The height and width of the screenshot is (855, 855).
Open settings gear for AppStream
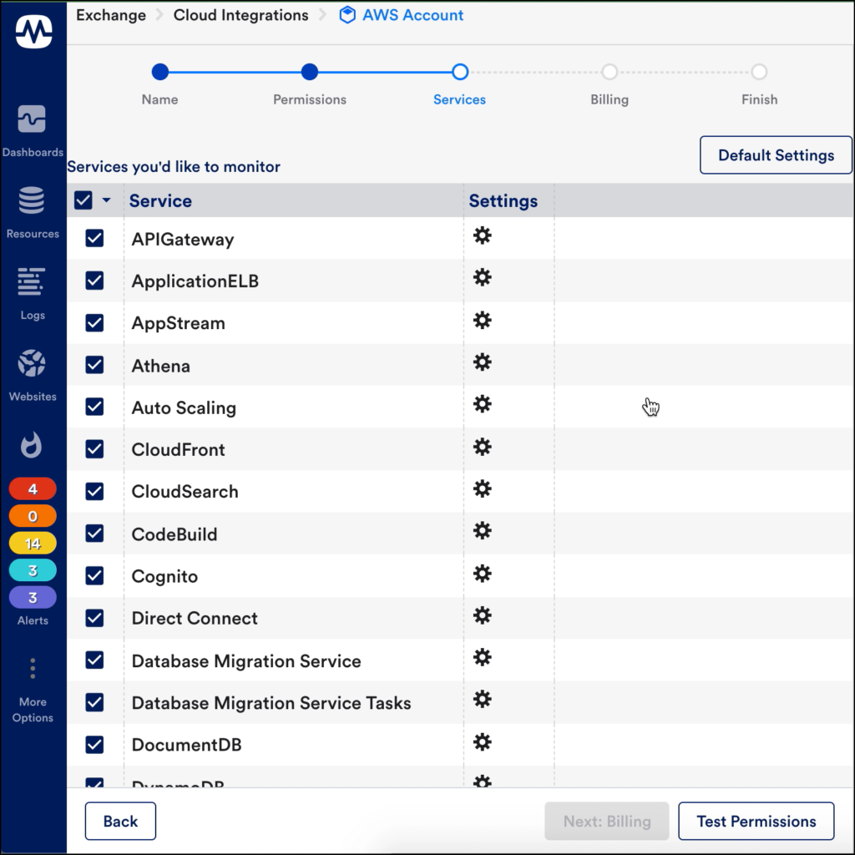point(482,320)
